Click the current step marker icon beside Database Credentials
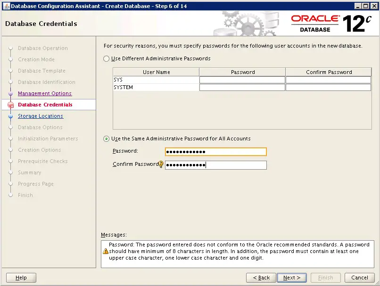 click(x=11, y=105)
